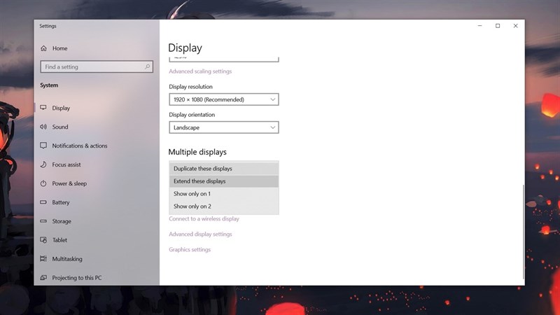The height and width of the screenshot is (315, 560).
Task: Open Sound settings speaker icon
Action: click(43, 127)
